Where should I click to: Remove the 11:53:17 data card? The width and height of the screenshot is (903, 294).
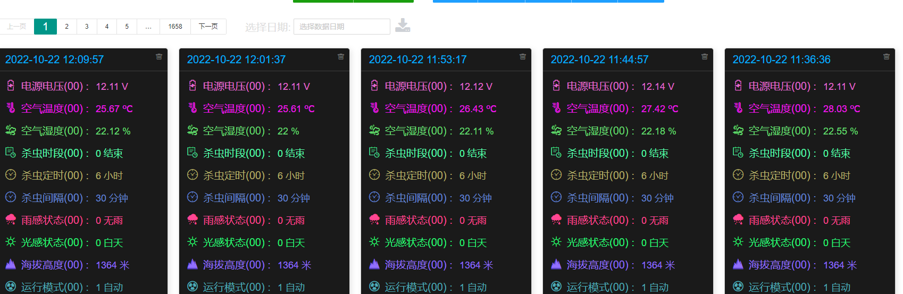point(523,56)
